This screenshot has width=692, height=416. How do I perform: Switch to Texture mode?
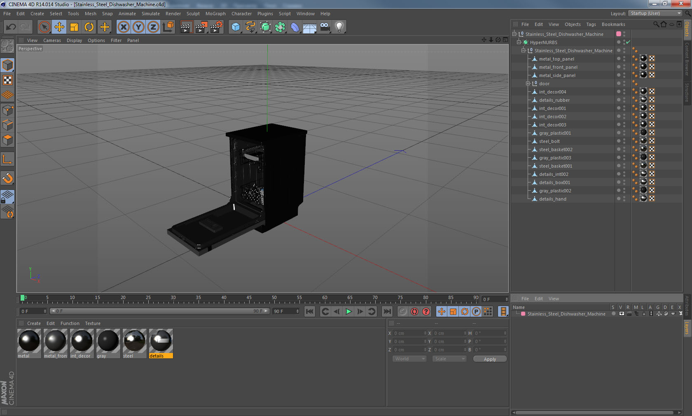7,80
